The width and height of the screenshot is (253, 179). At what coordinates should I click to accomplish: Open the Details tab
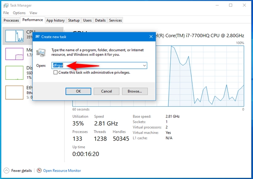click(100, 20)
